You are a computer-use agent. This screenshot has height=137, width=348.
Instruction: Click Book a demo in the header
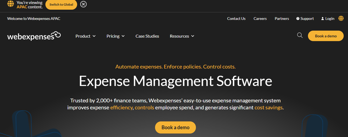pyautogui.click(x=326, y=36)
